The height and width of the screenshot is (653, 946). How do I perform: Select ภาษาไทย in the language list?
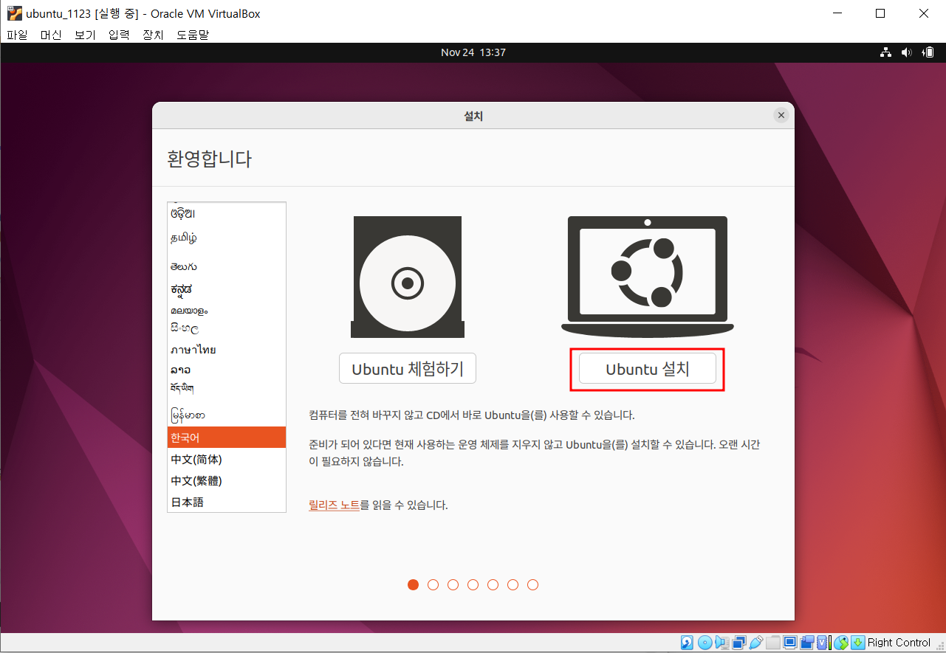pyautogui.click(x=227, y=350)
